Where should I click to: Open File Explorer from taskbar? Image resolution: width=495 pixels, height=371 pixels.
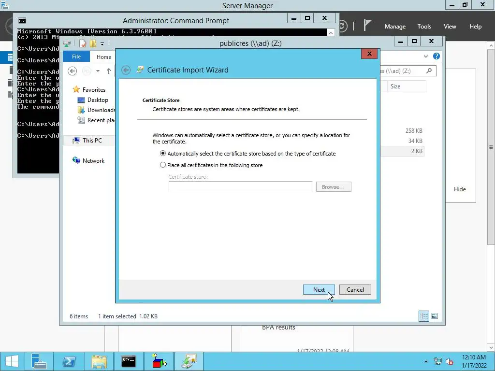[x=99, y=361]
